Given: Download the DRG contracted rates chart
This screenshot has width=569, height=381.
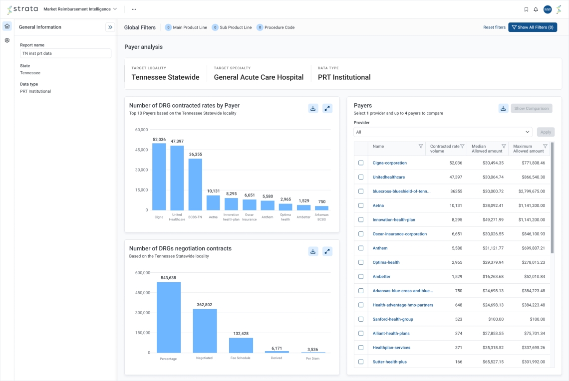Looking at the screenshot, I should 313,108.
